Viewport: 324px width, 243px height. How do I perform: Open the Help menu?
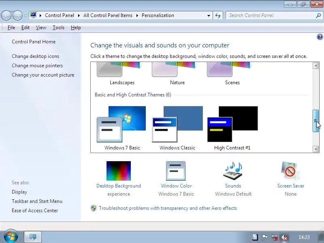76,28
